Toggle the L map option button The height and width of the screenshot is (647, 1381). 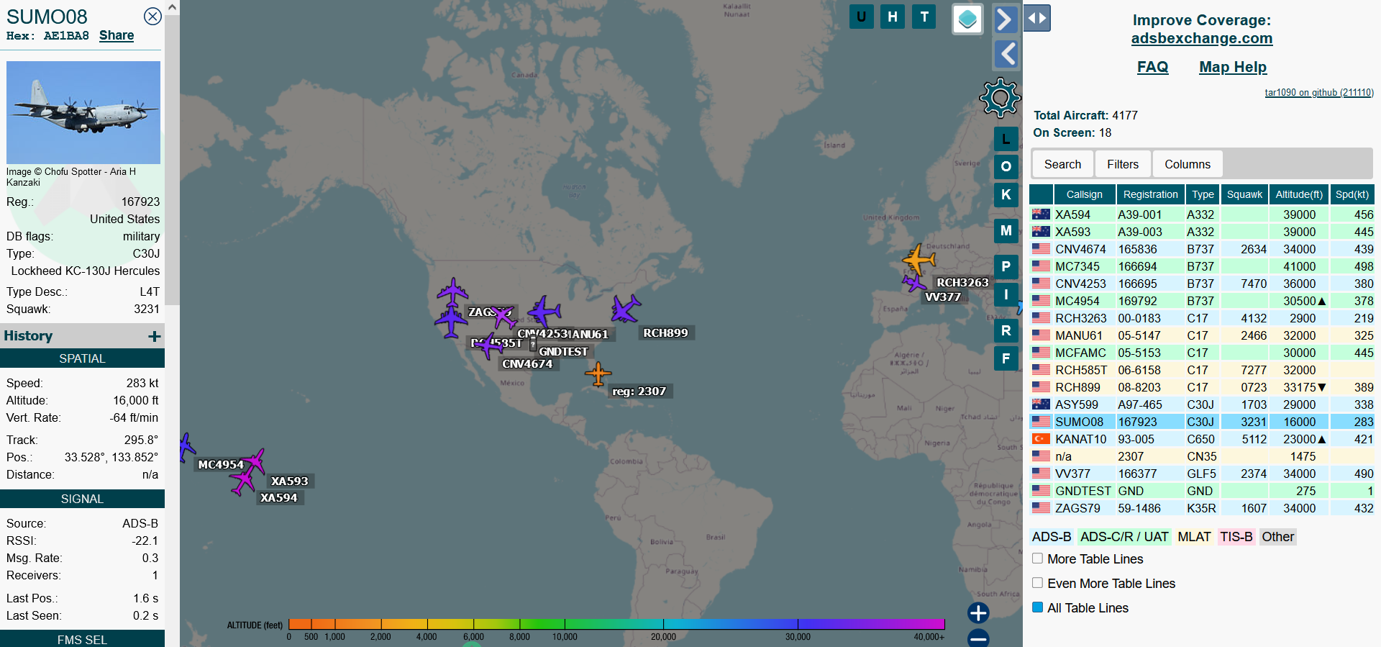(1006, 139)
